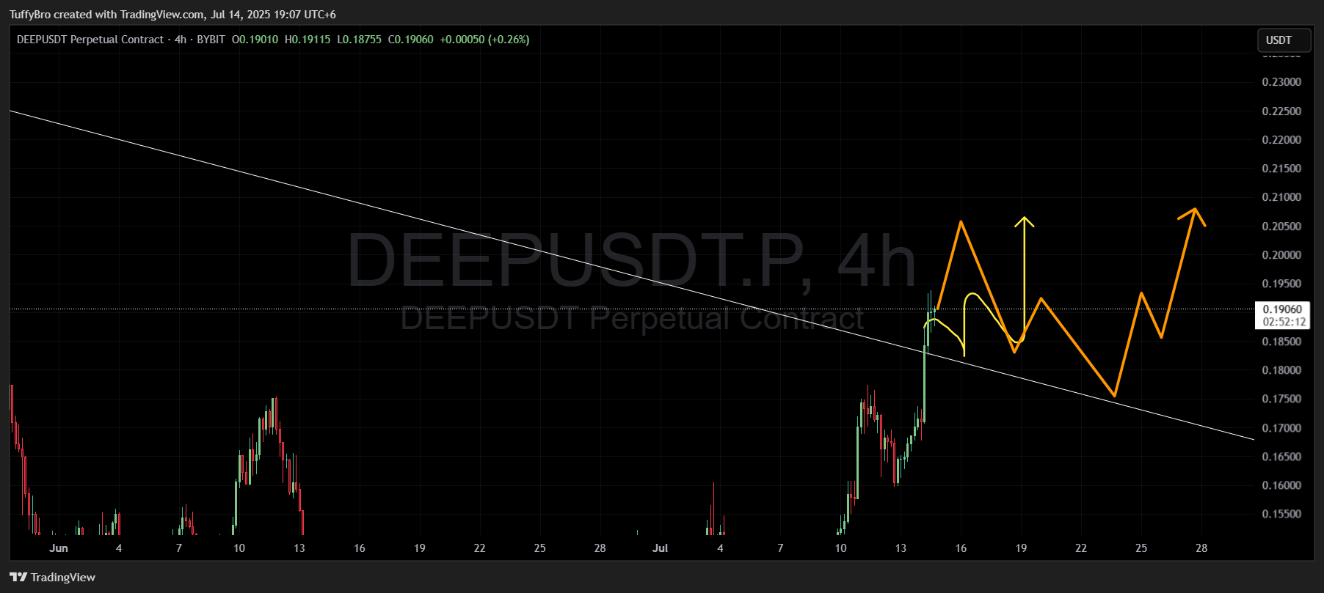Click the 0.21000 price axis label

[x=1281, y=197]
